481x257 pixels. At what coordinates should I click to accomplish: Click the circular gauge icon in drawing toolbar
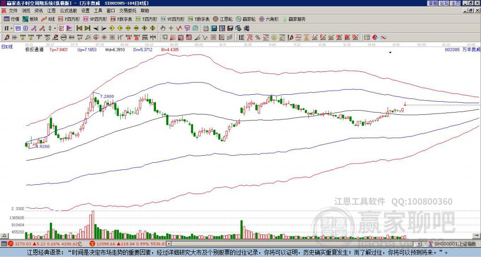(x=63, y=38)
